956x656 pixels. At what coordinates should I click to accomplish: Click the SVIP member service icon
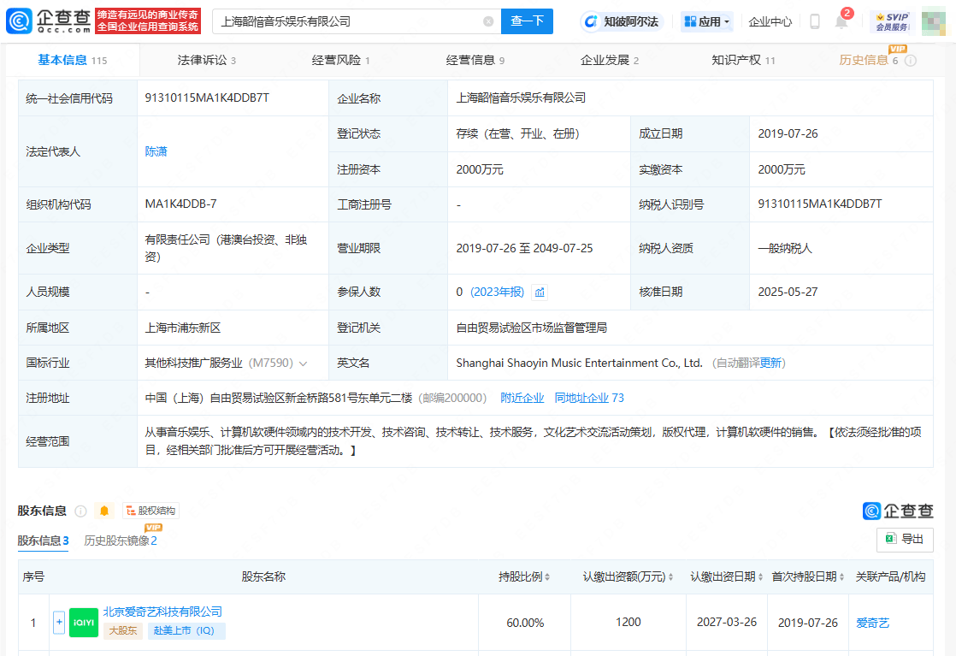(892, 21)
